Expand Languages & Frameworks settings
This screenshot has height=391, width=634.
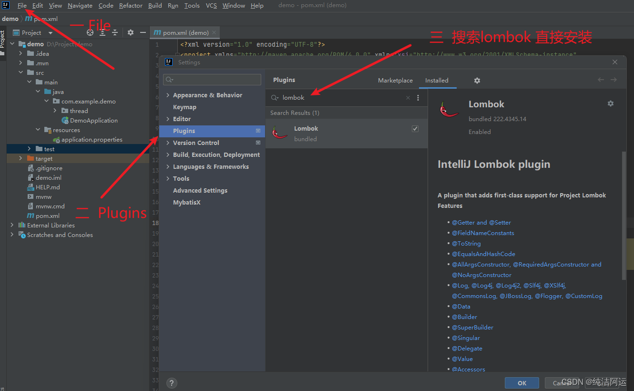click(168, 167)
